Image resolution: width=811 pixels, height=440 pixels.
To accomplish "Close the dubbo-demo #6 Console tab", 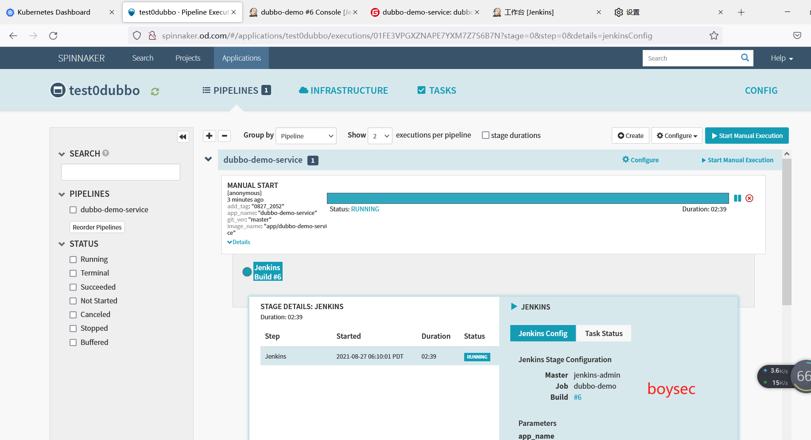I will (355, 12).
